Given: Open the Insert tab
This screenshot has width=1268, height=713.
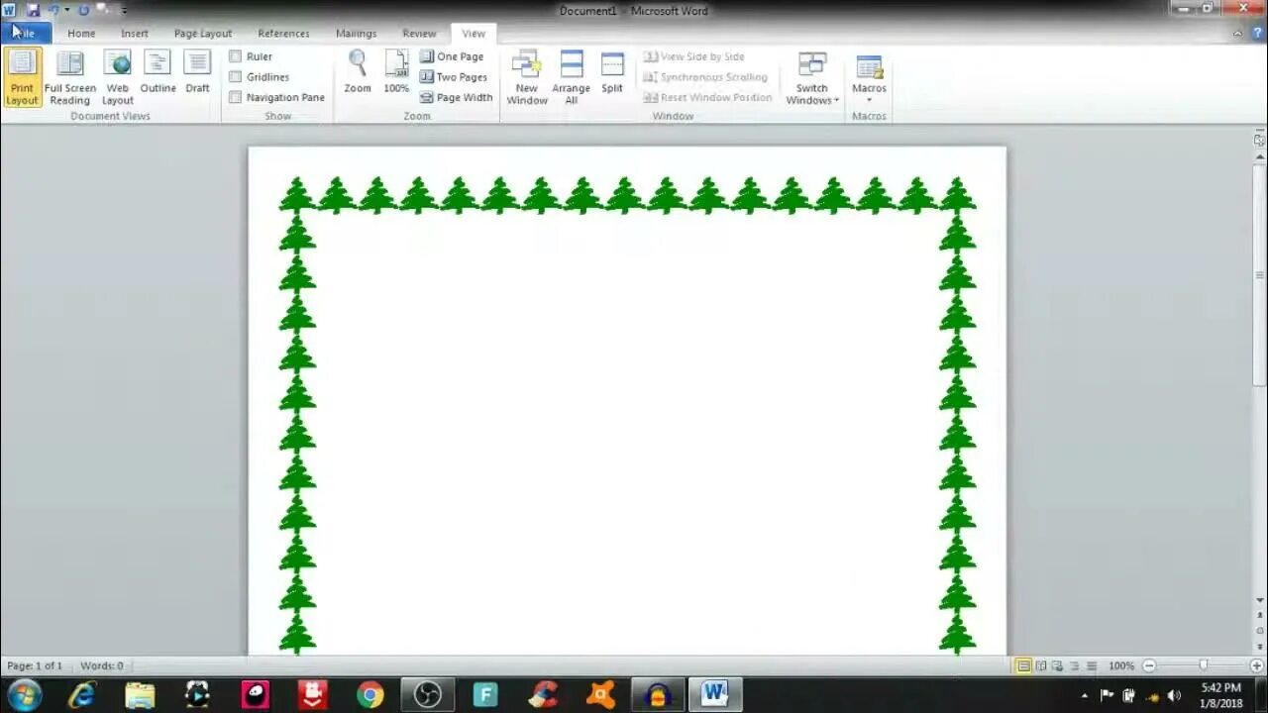Looking at the screenshot, I should pos(135,34).
